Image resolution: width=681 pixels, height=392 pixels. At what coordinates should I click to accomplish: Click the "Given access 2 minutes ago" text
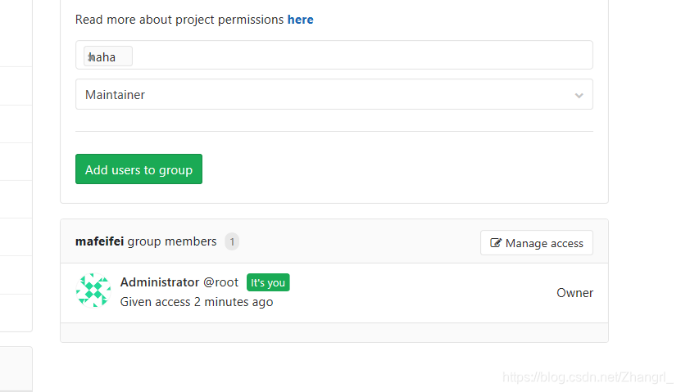tap(197, 302)
